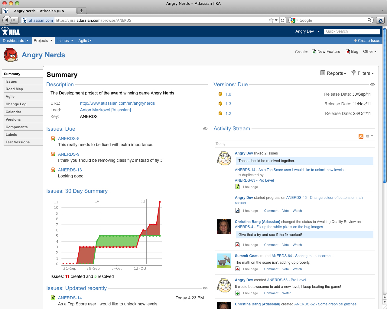
Task: Click Comment under the Summit Goat entry
Action: pos(271,269)
